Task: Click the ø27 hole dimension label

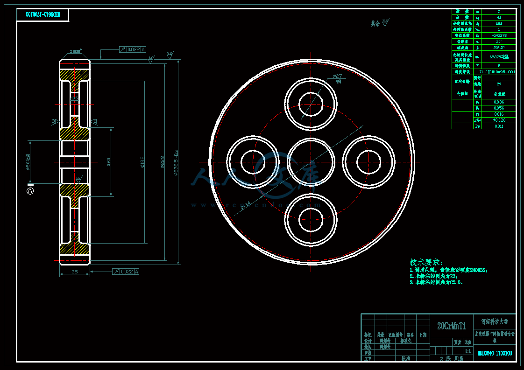Action: point(338,76)
